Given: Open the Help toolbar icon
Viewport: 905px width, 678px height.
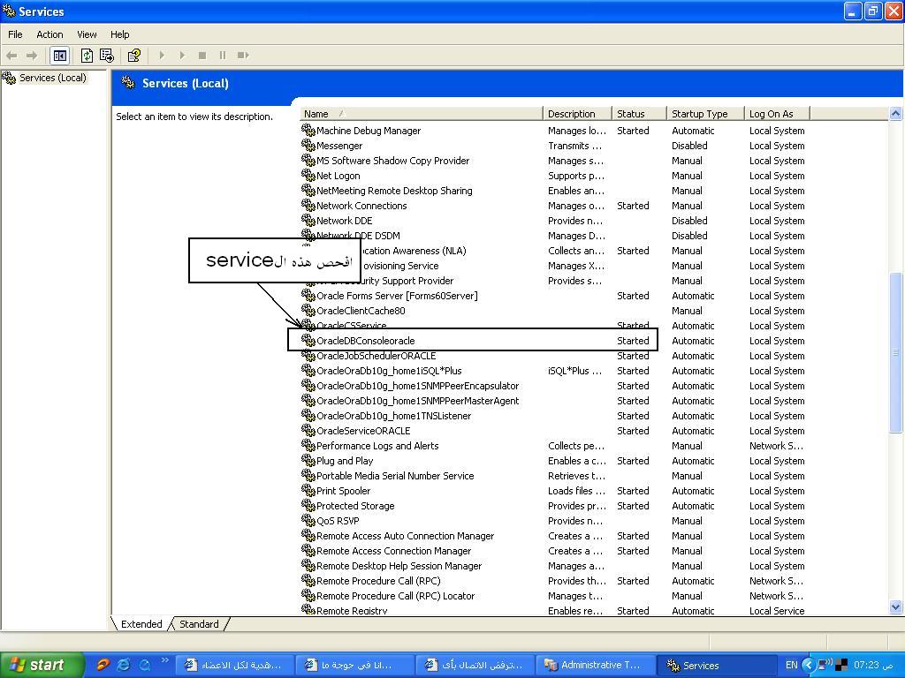Looking at the screenshot, I should coord(134,56).
